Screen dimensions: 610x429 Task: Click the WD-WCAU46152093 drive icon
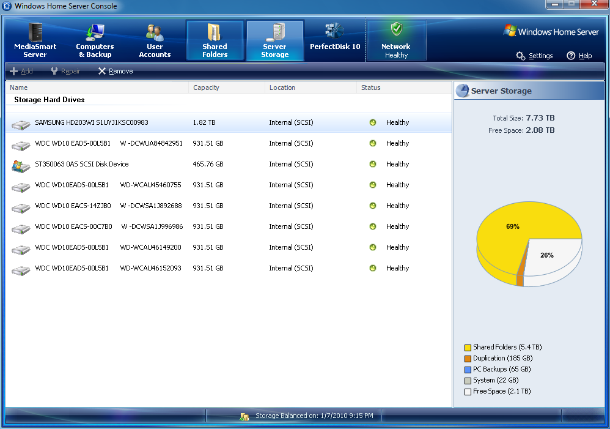tap(21, 270)
